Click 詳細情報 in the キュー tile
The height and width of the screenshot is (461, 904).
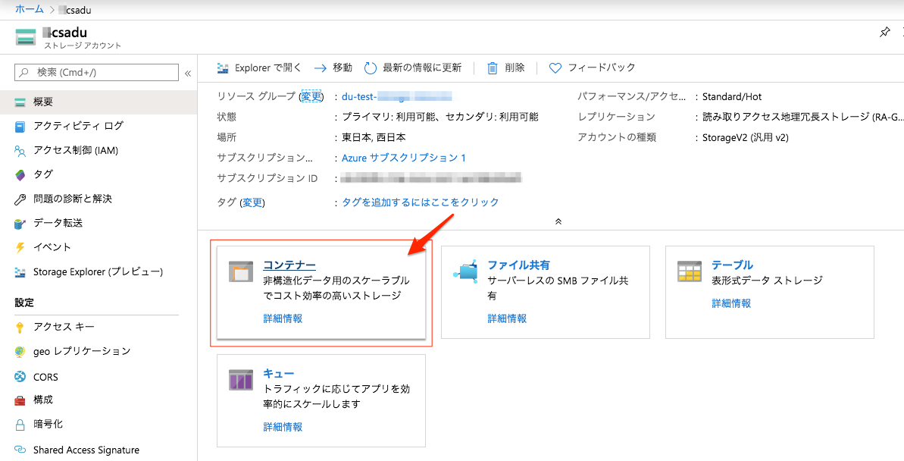coord(283,427)
